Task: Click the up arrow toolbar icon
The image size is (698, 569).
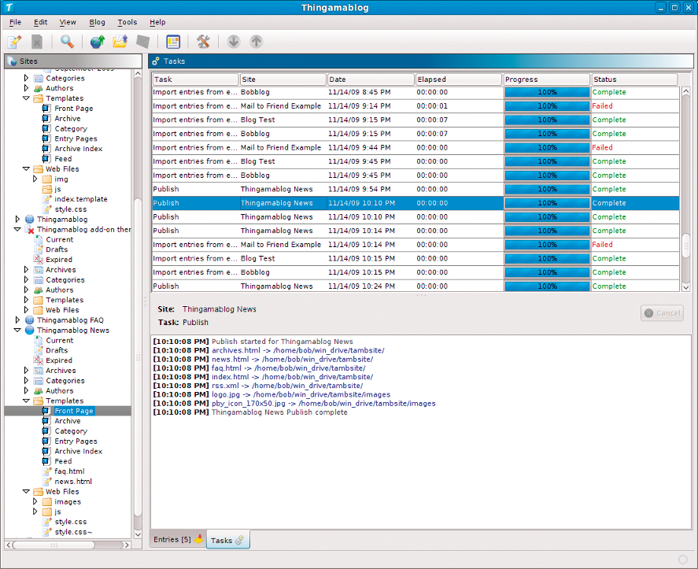Action: tap(257, 42)
